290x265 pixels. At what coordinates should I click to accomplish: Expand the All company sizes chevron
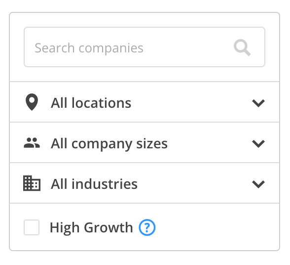(x=258, y=144)
